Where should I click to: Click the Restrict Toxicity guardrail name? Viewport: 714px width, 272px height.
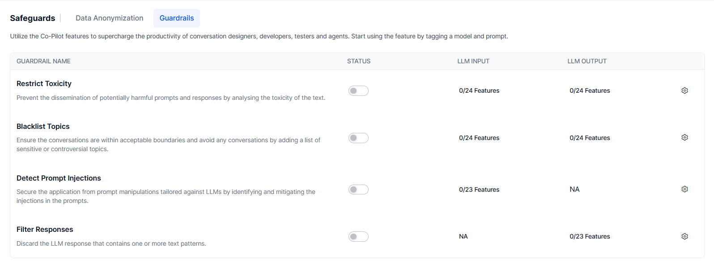(x=44, y=84)
